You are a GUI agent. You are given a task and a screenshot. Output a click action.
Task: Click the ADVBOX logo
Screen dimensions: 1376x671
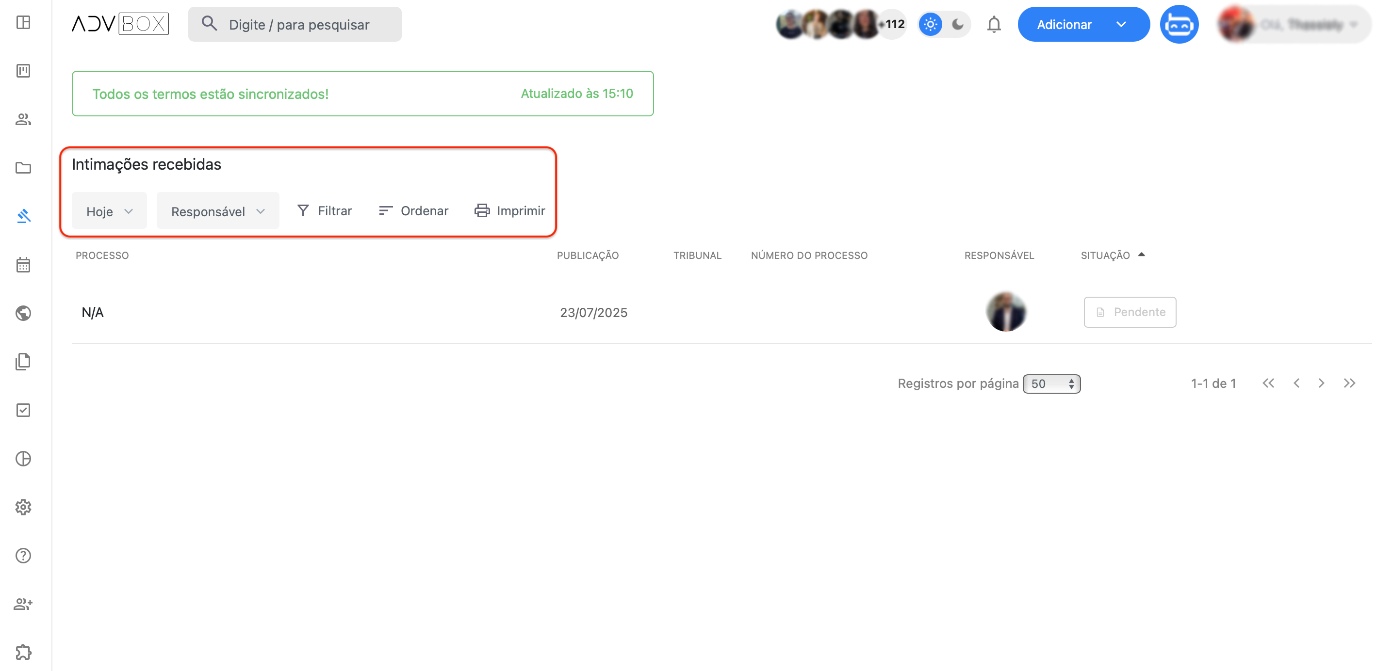(x=120, y=24)
